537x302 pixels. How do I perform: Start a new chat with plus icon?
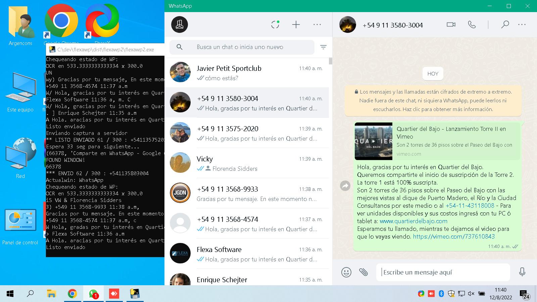click(x=296, y=24)
